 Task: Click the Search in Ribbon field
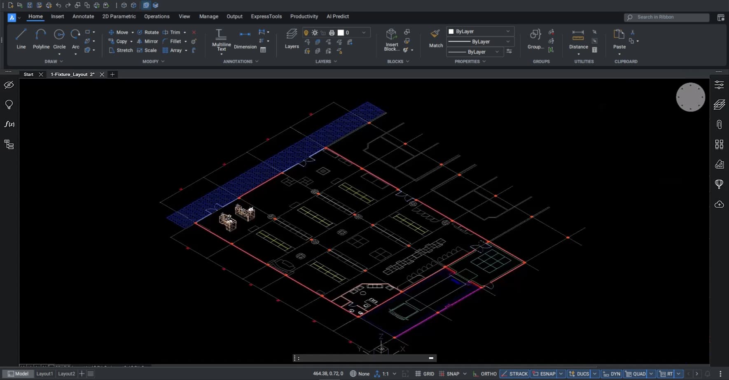(666, 17)
